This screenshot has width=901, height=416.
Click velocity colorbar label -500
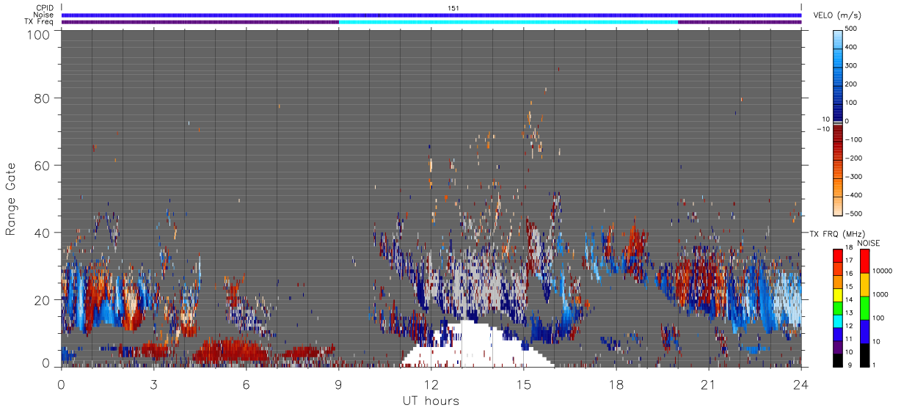[x=853, y=214]
